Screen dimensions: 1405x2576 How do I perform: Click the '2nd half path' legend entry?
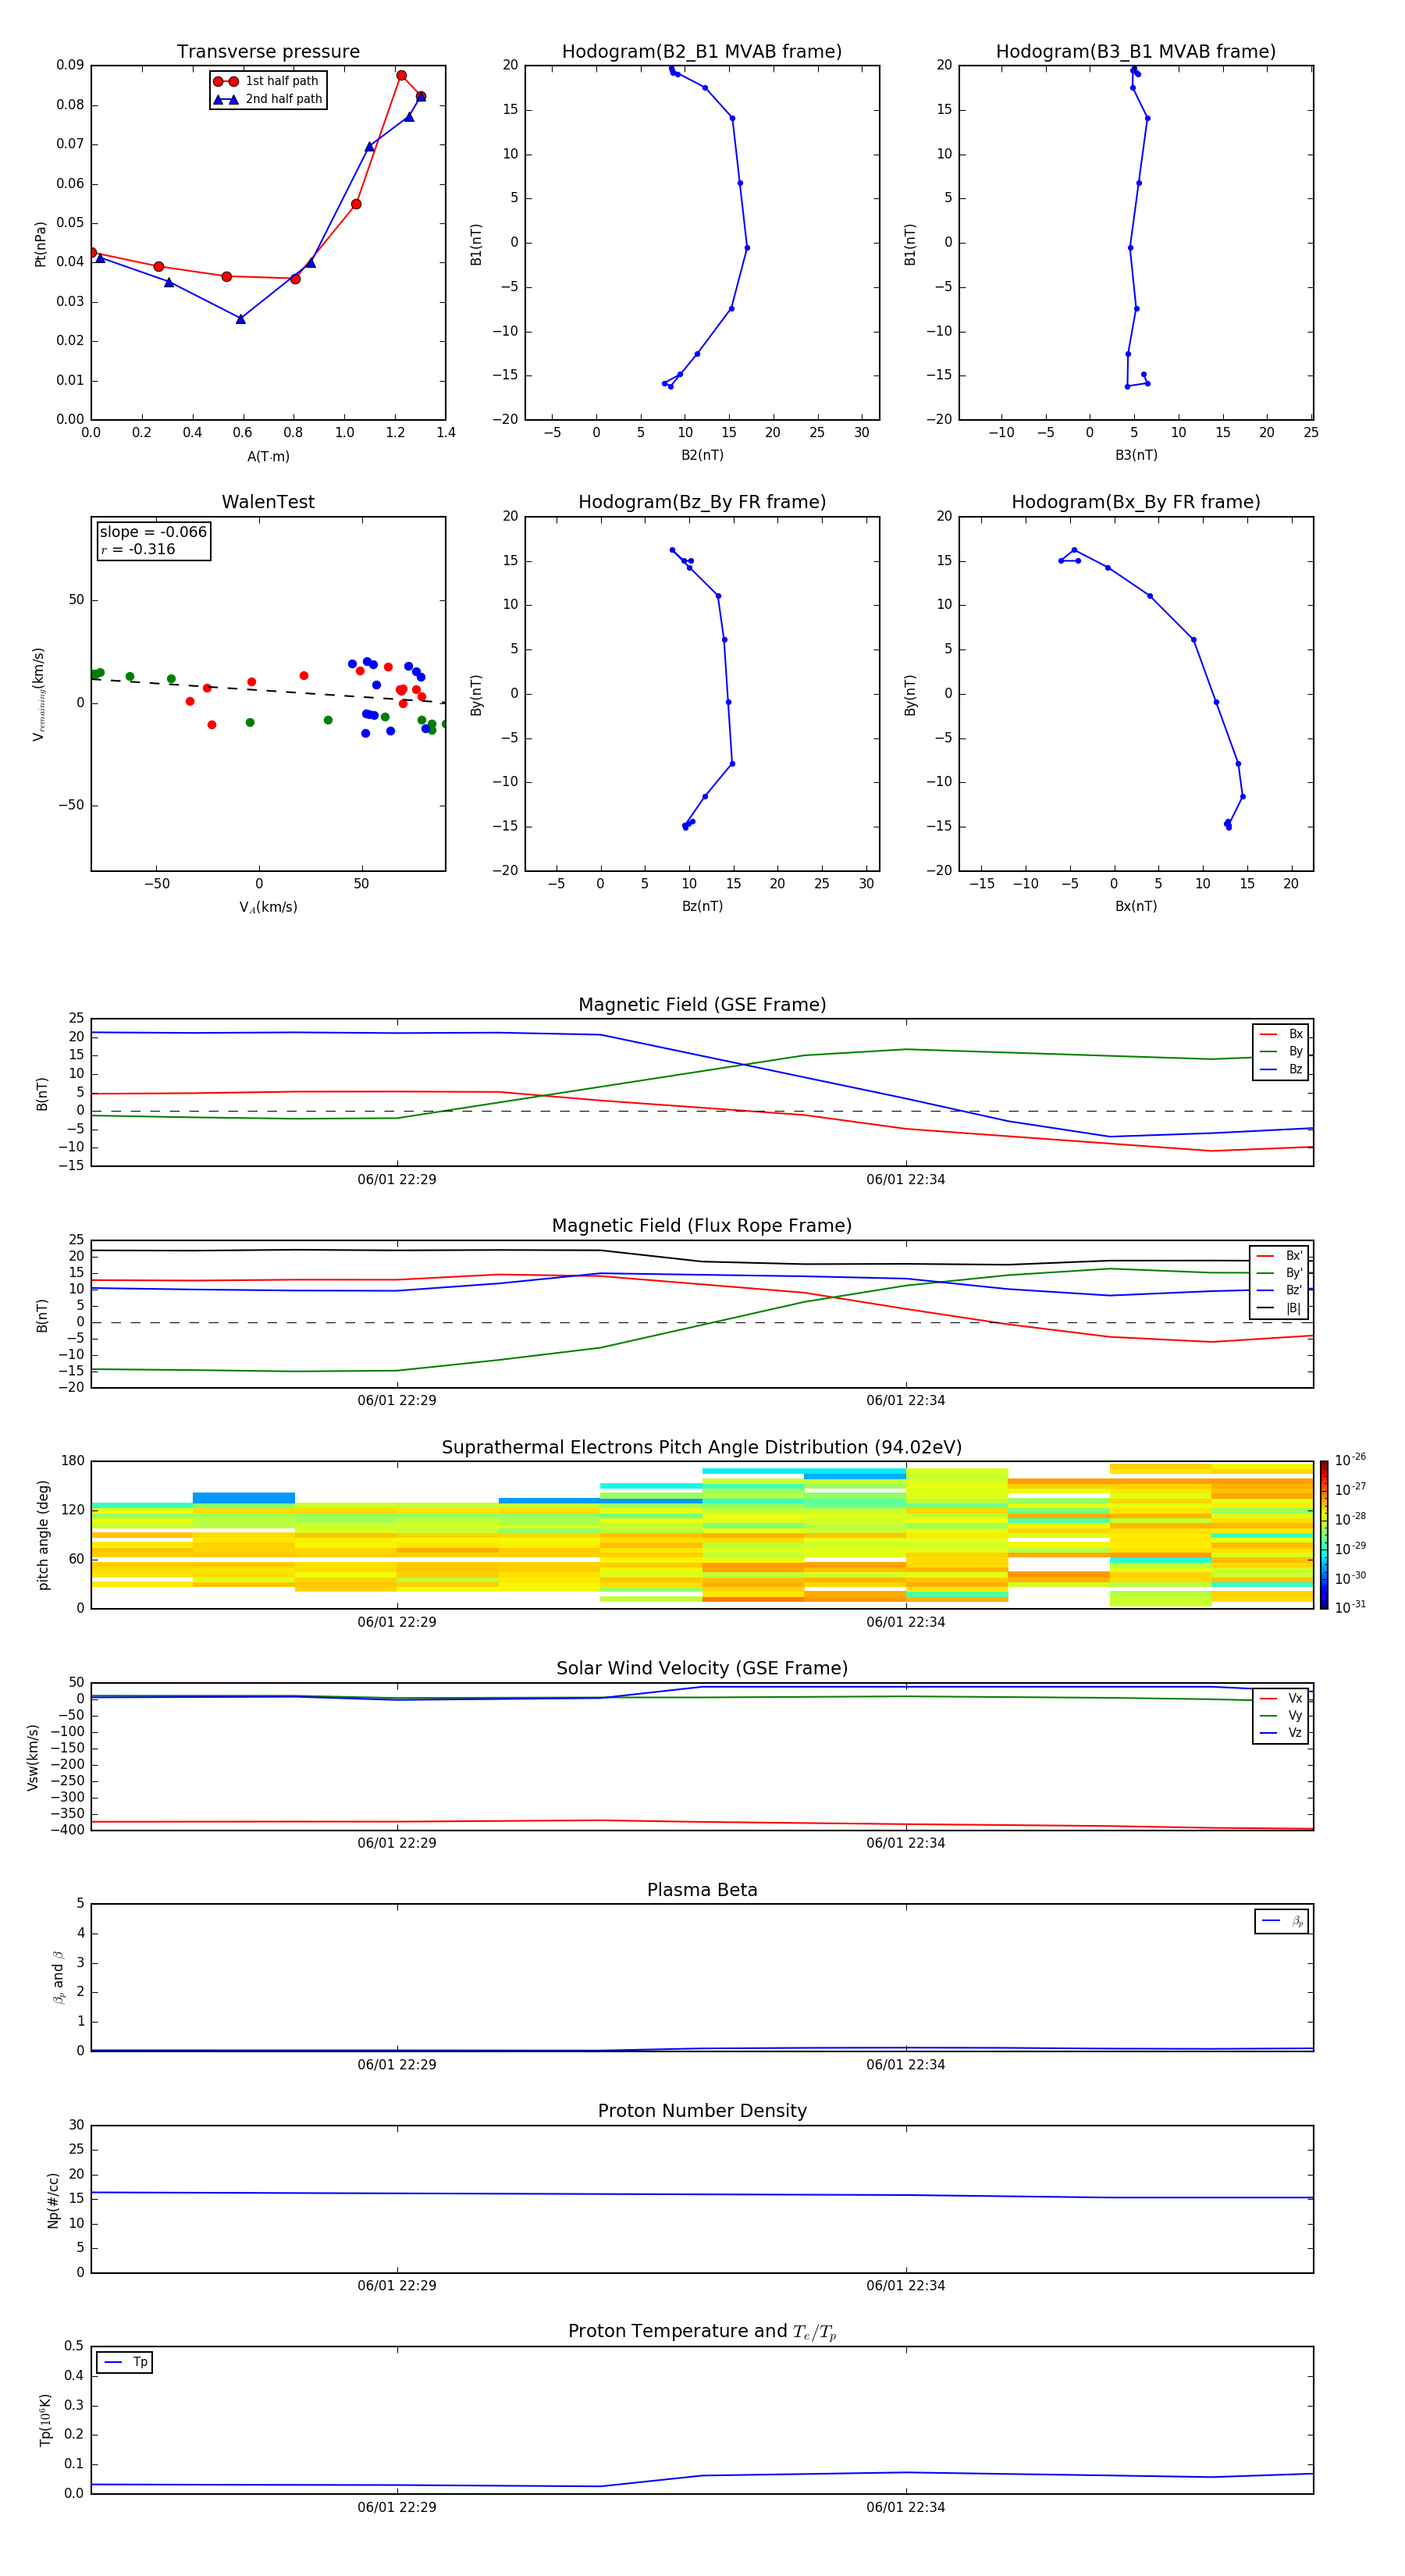coord(268,99)
